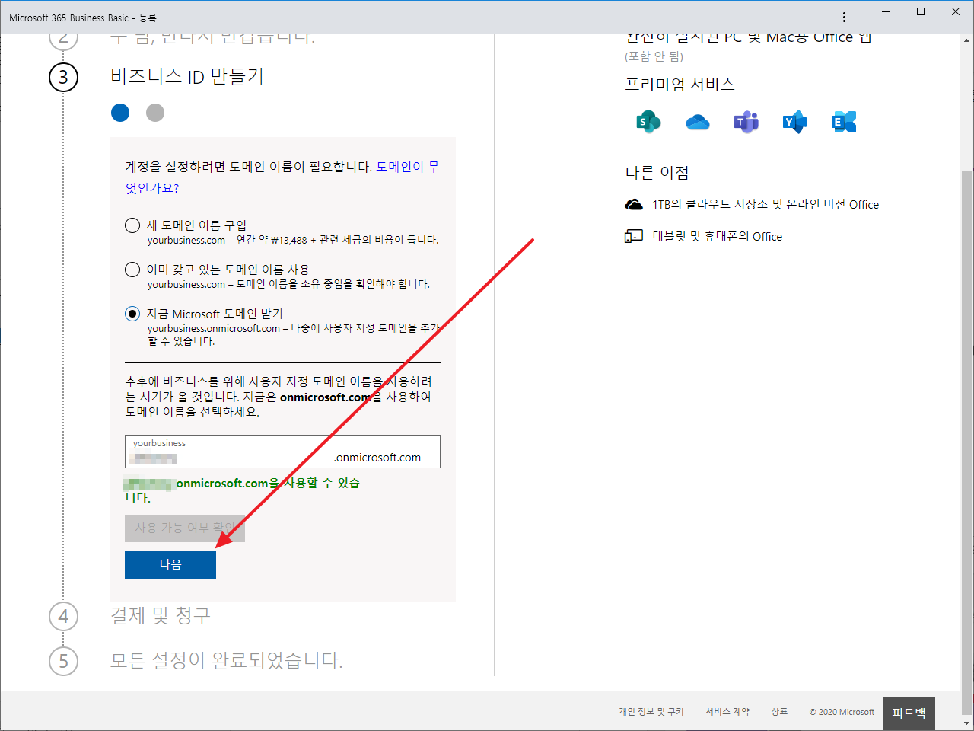Open the three-dot window menu in title bar
The width and height of the screenshot is (974, 731).
pyautogui.click(x=844, y=18)
